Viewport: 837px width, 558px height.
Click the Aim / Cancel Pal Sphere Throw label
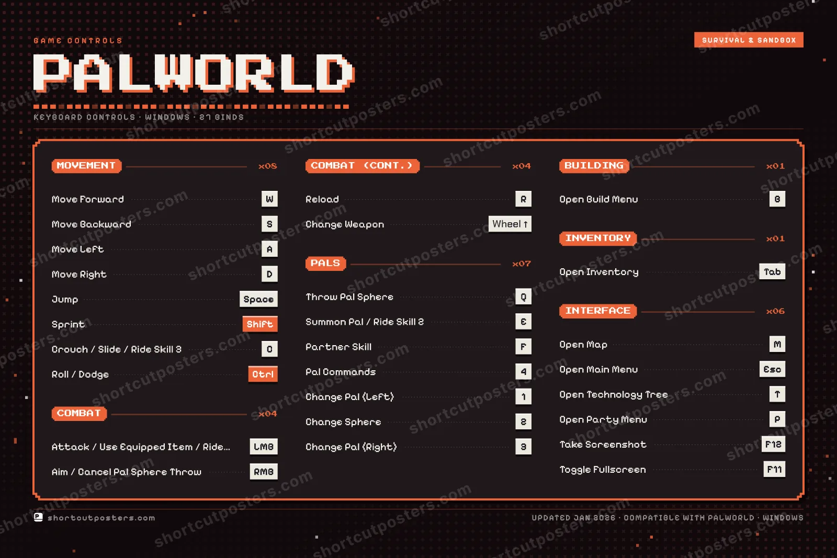click(x=127, y=472)
